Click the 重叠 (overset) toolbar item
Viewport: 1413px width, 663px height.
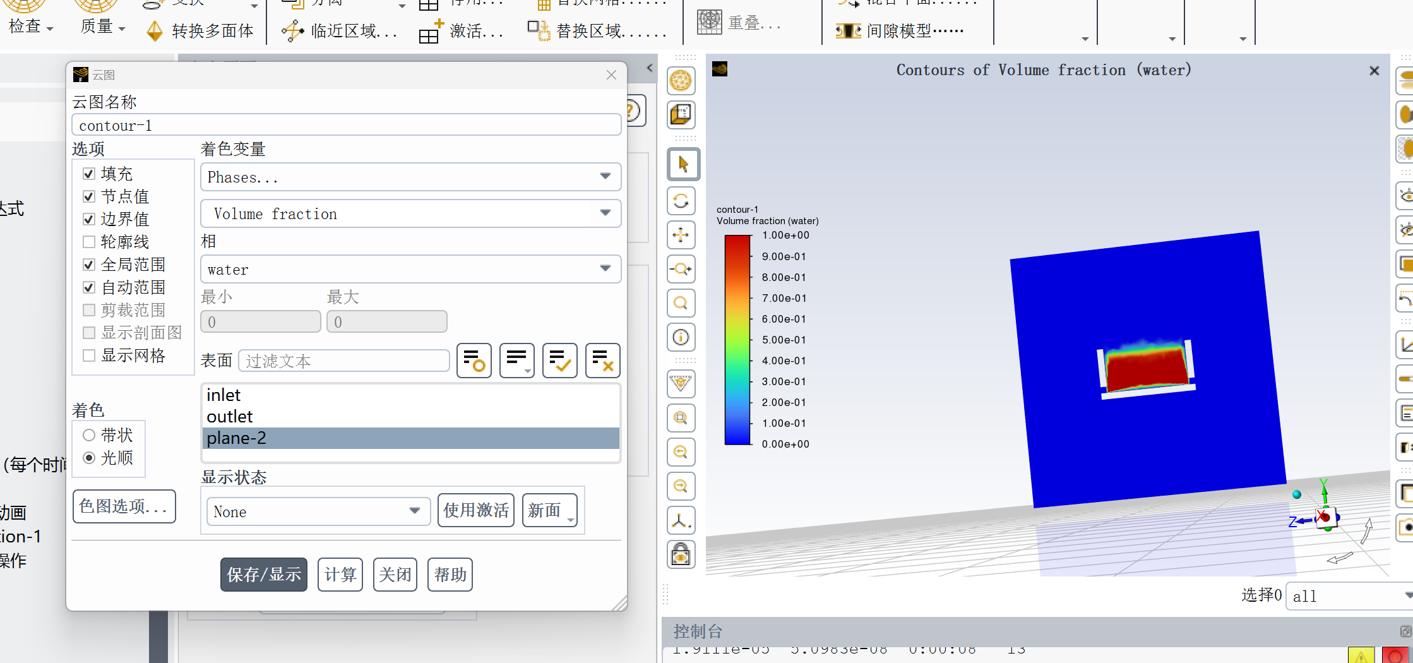pos(740,23)
